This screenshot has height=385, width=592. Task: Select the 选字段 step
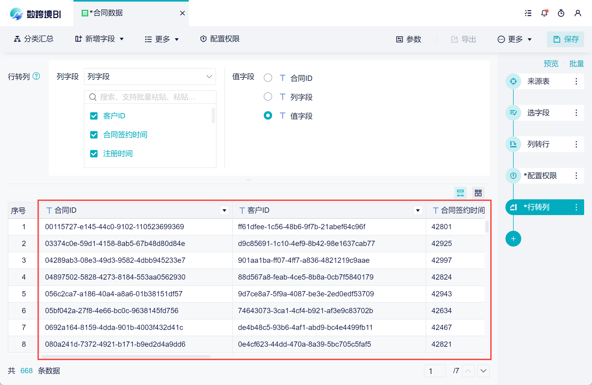coord(545,113)
